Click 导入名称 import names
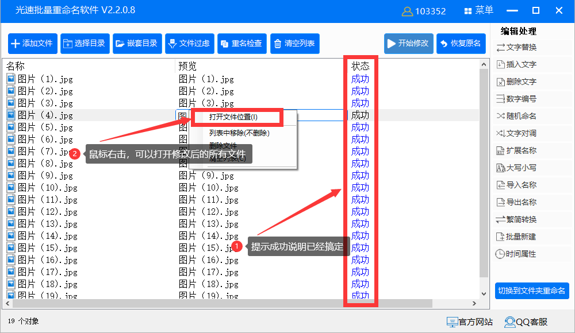Viewport: 575px width, 333px height. 516,185
